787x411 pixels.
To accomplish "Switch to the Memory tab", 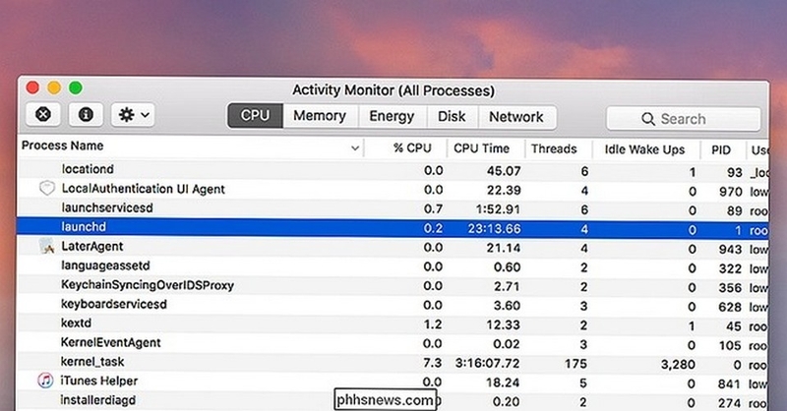I will 320,116.
